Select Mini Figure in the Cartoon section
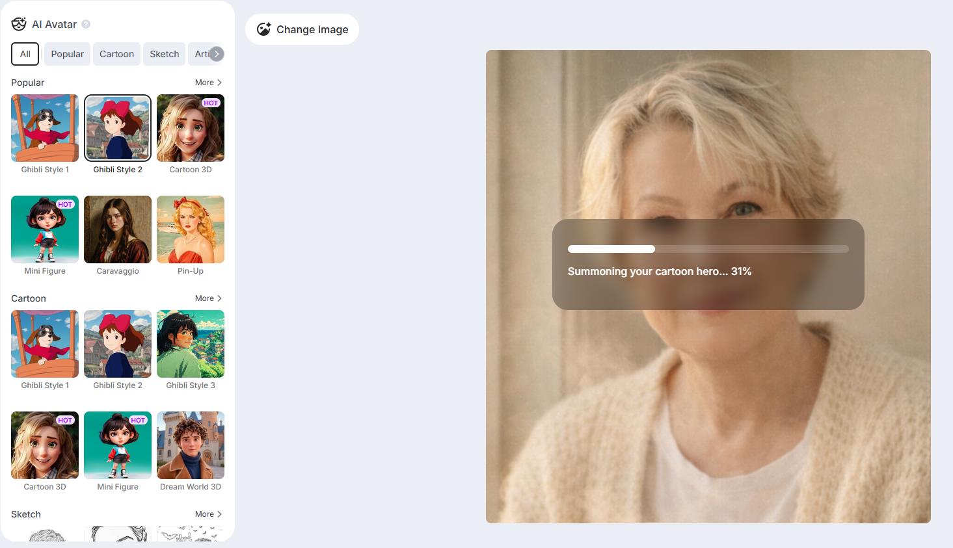Screen dimensions: 953x548 [x=118, y=445]
